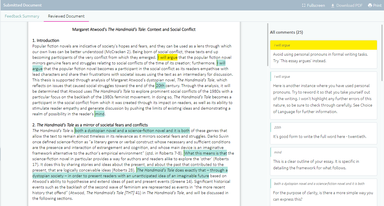Click the Download PDF icon
The image size is (384, 206).
[333, 5]
